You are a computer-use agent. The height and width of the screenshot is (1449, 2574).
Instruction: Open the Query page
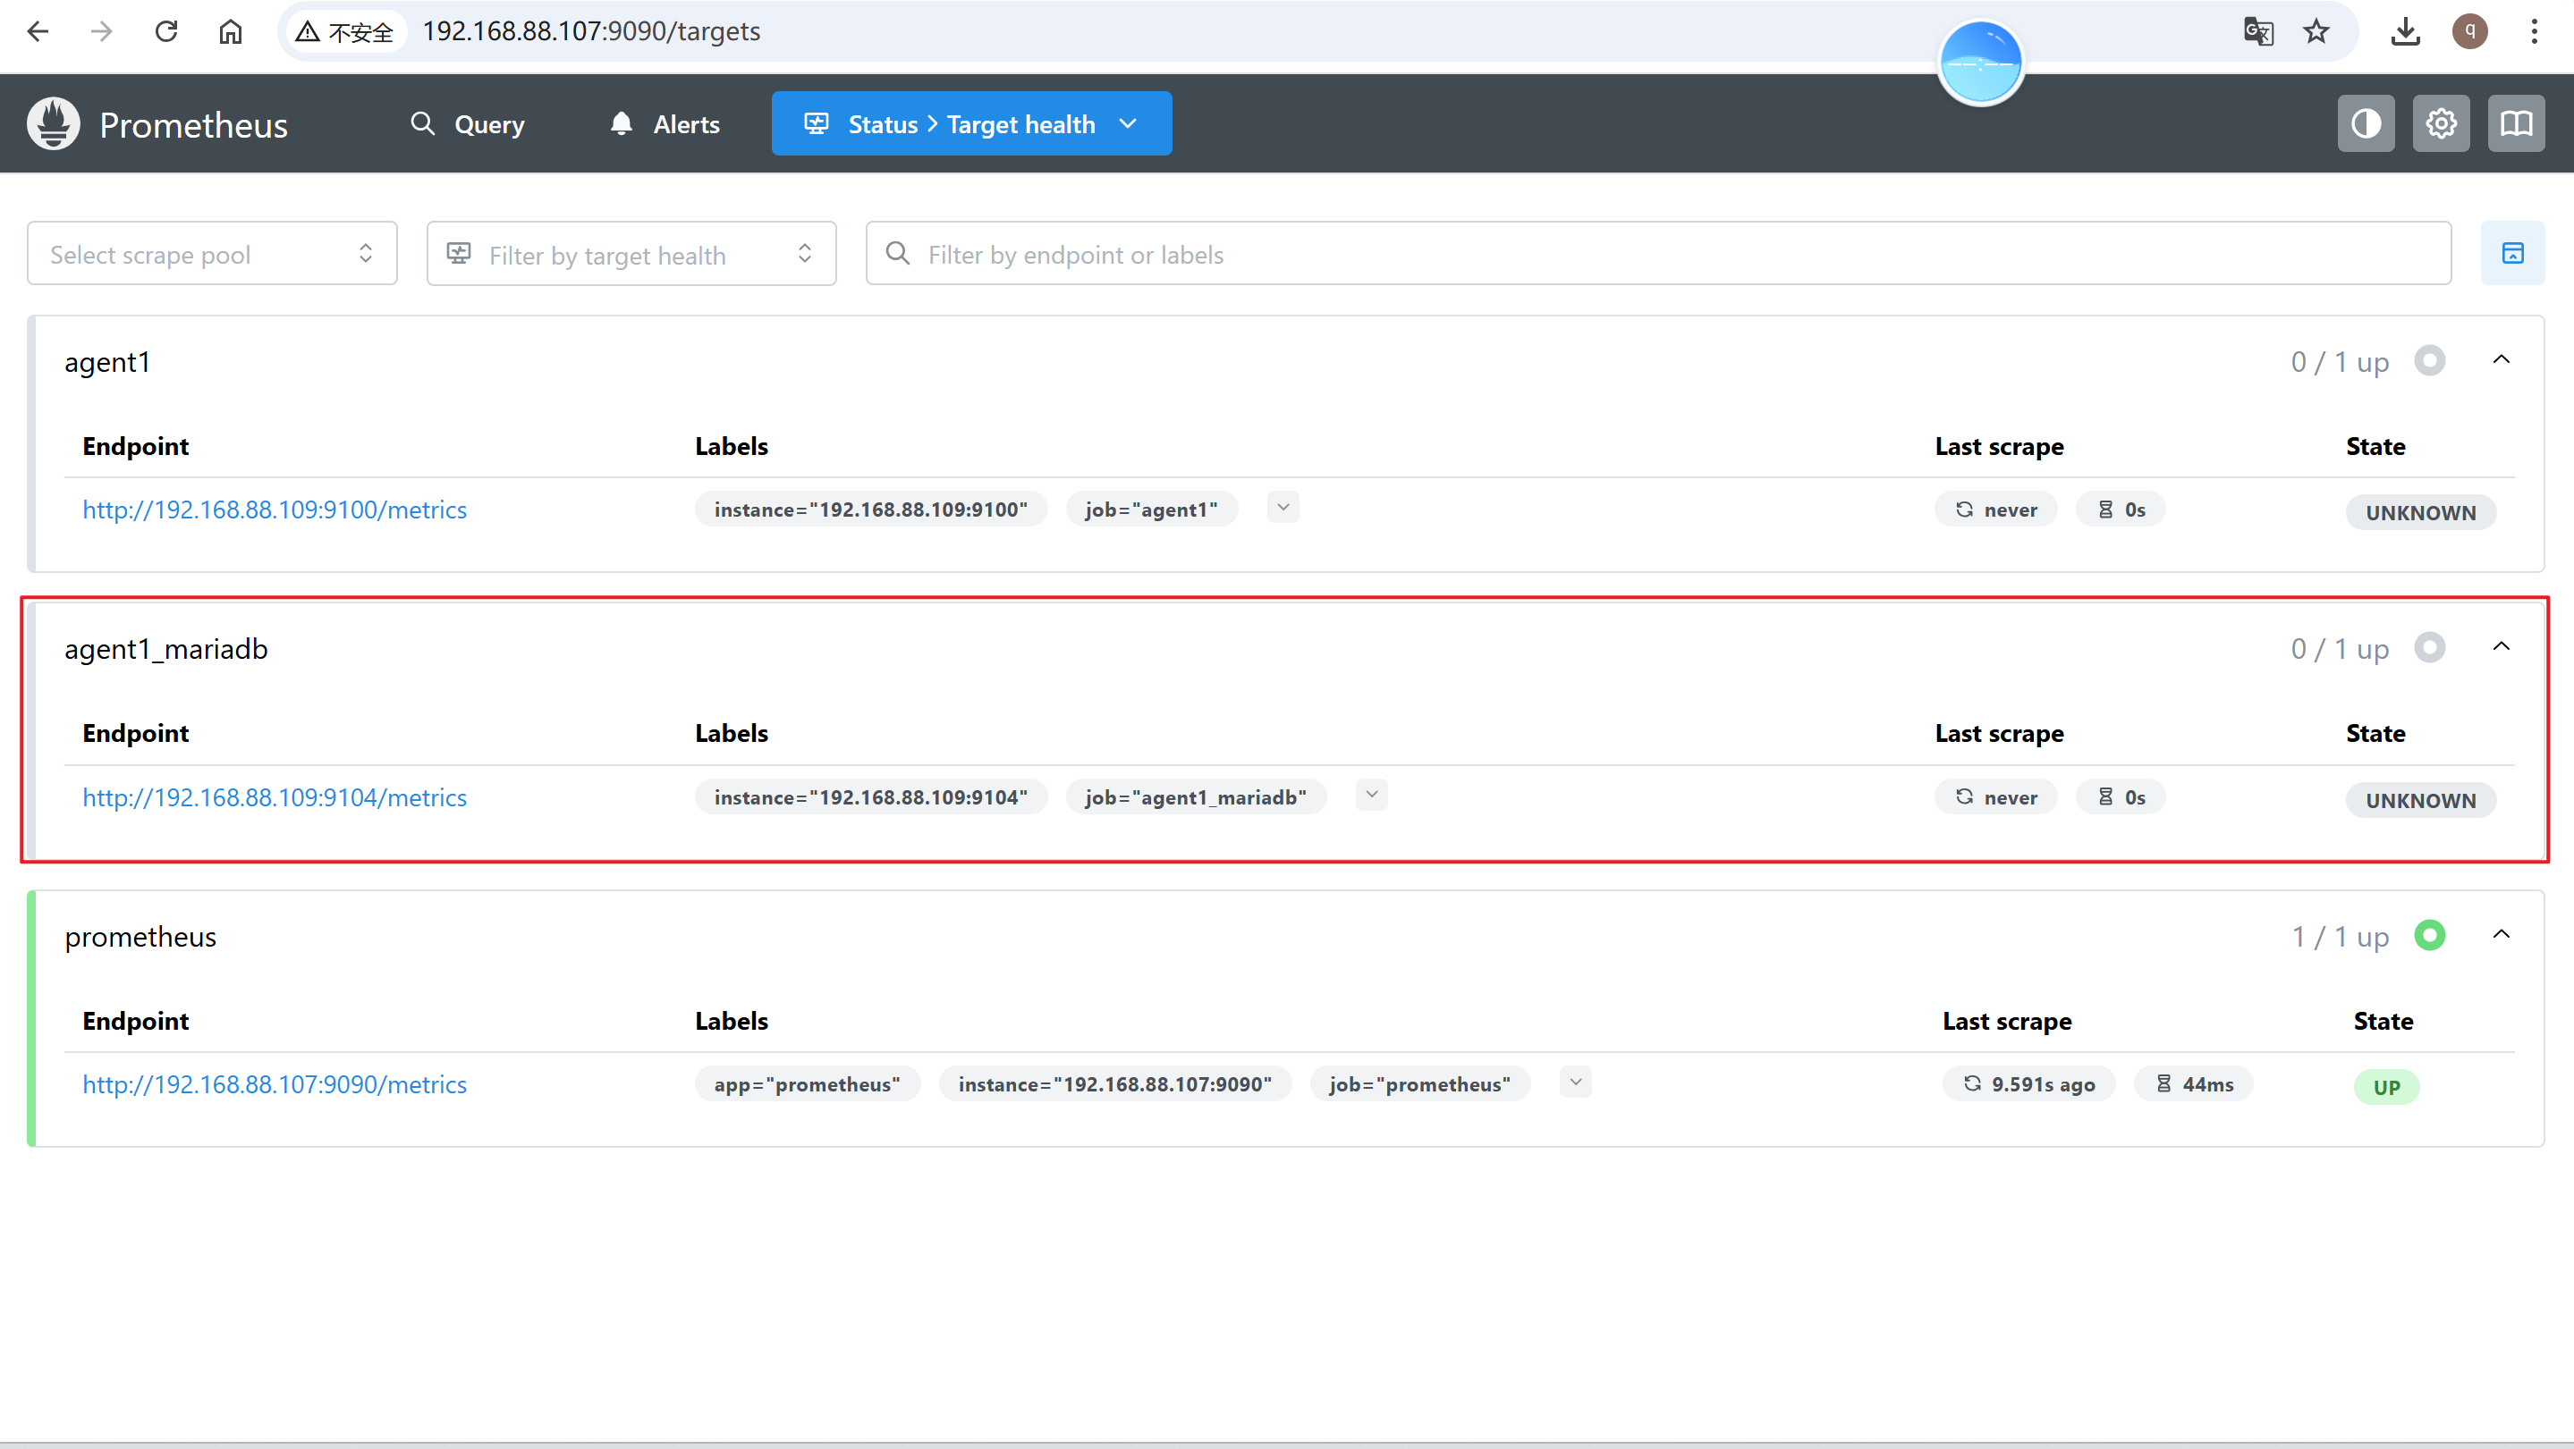(x=469, y=124)
